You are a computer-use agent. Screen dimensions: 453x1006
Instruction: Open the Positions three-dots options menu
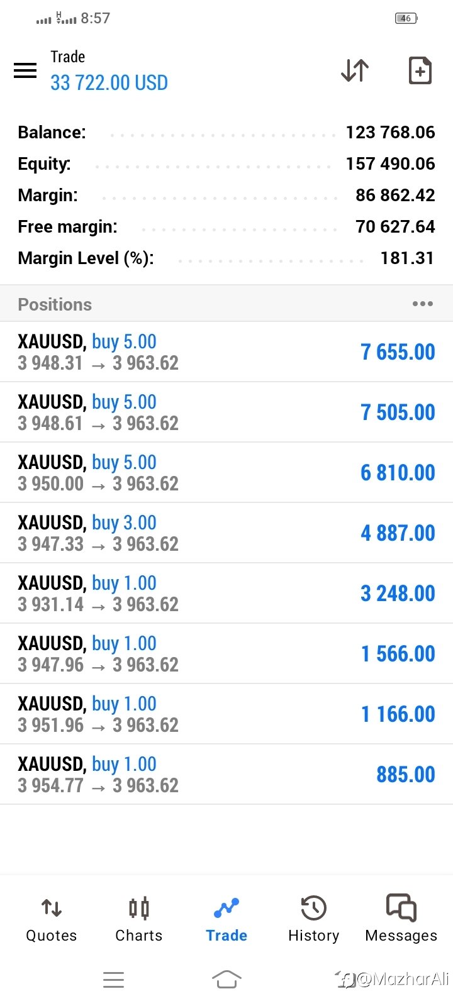coord(422,304)
